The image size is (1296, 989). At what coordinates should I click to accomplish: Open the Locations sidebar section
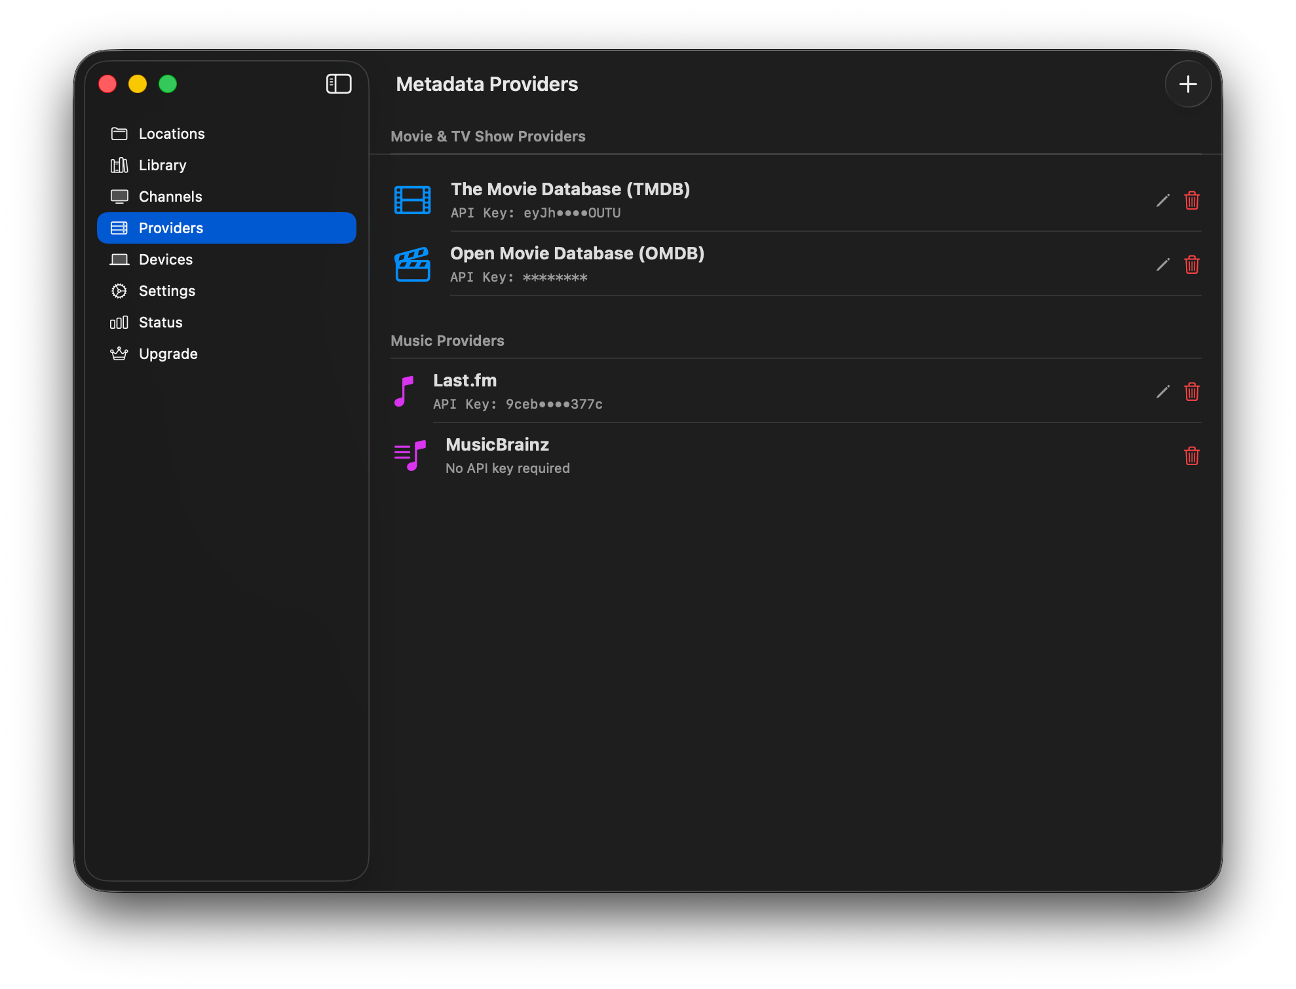[172, 134]
